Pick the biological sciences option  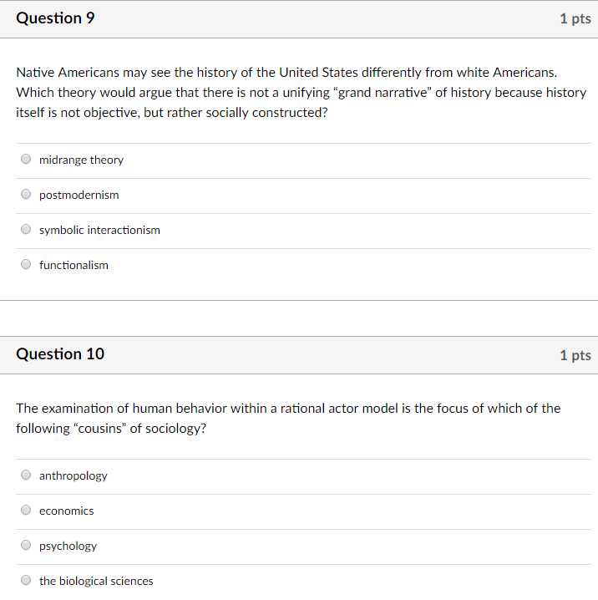[26, 580]
